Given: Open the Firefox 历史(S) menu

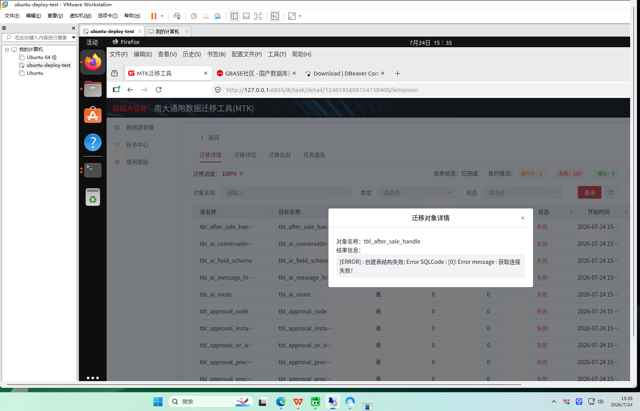Looking at the screenshot, I should (192, 54).
